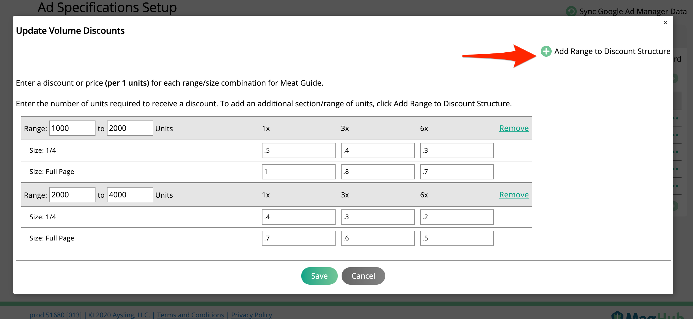Click Remove for the 2000 to 4000 range

pyautogui.click(x=514, y=194)
